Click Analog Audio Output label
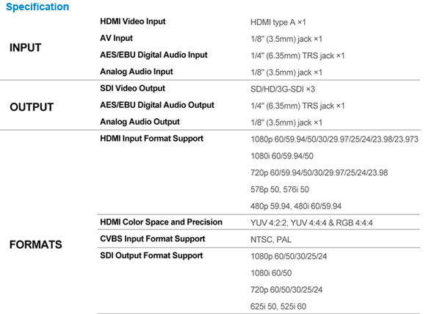 click(140, 122)
